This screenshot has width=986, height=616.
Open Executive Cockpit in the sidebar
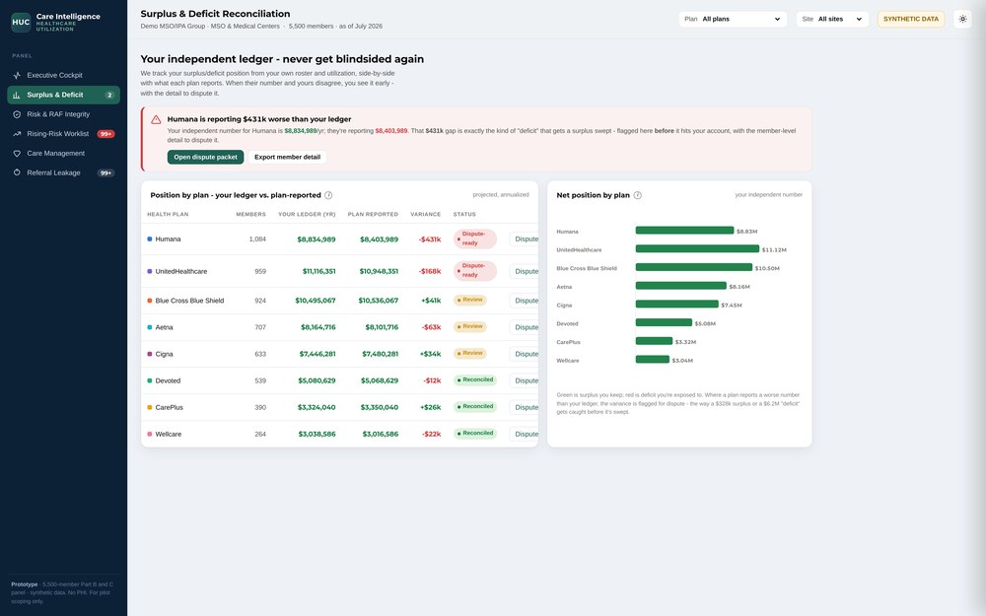coord(63,76)
